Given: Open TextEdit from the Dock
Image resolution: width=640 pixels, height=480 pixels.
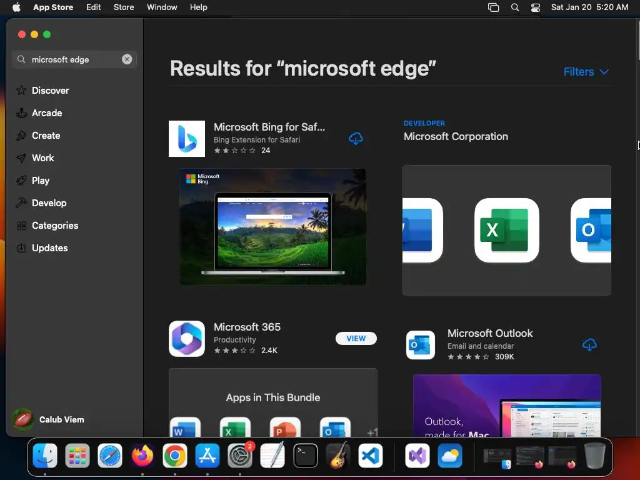Looking at the screenshot, I should point(272,456).
